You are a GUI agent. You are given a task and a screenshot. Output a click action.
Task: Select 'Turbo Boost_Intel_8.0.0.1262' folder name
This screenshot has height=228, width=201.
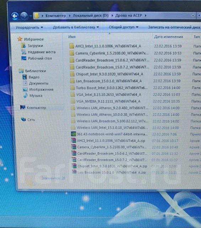tap(112, 88)
